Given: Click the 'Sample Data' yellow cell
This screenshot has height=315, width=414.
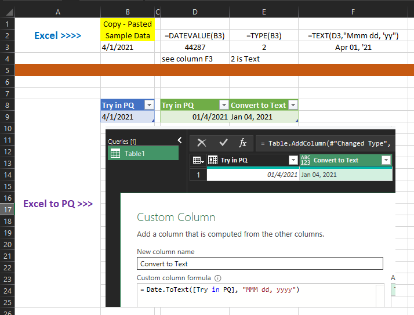Looking at the screenshot, I should click(128, 35).
